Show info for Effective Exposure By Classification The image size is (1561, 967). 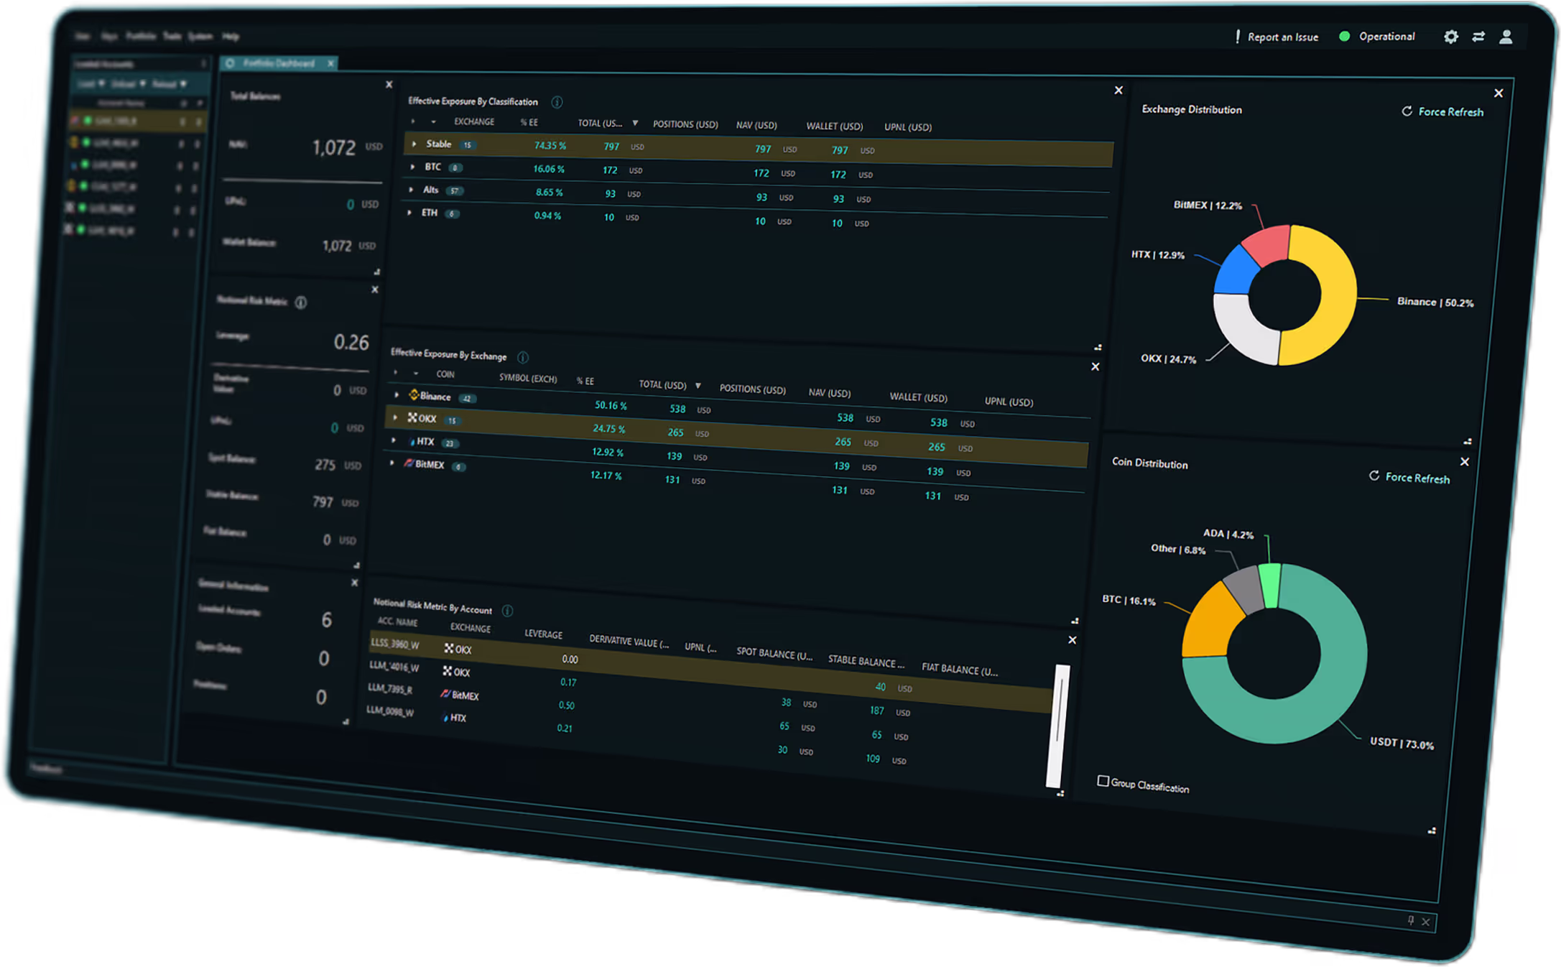557,102
